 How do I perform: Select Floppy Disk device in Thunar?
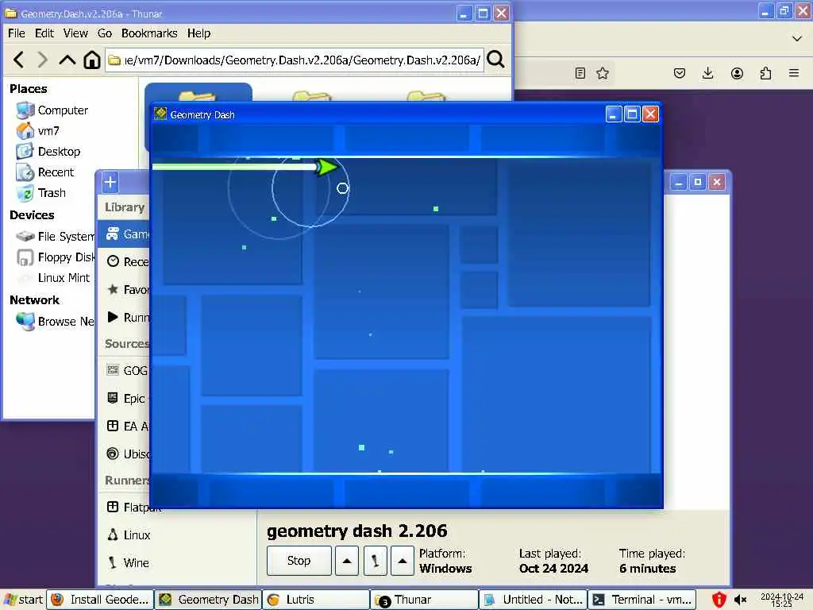click(55, 257)
